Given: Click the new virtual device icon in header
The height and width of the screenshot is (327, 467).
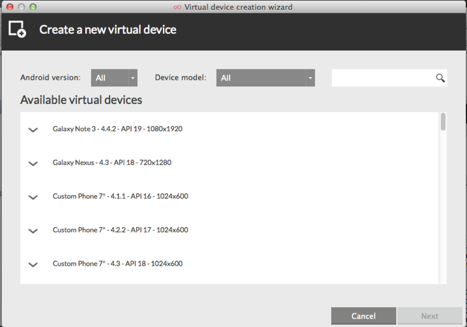Looking at the screenshot, I should coord(18,29).
